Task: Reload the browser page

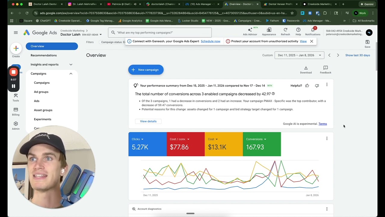Action: click(27, 13)
